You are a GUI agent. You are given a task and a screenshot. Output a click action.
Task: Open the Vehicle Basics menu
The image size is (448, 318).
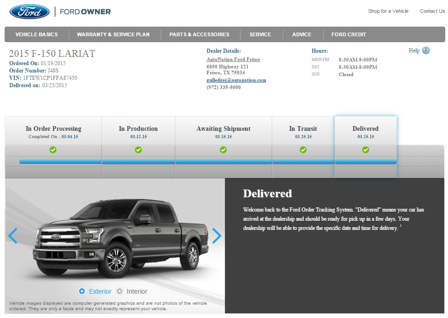click(x=37, y=34)
